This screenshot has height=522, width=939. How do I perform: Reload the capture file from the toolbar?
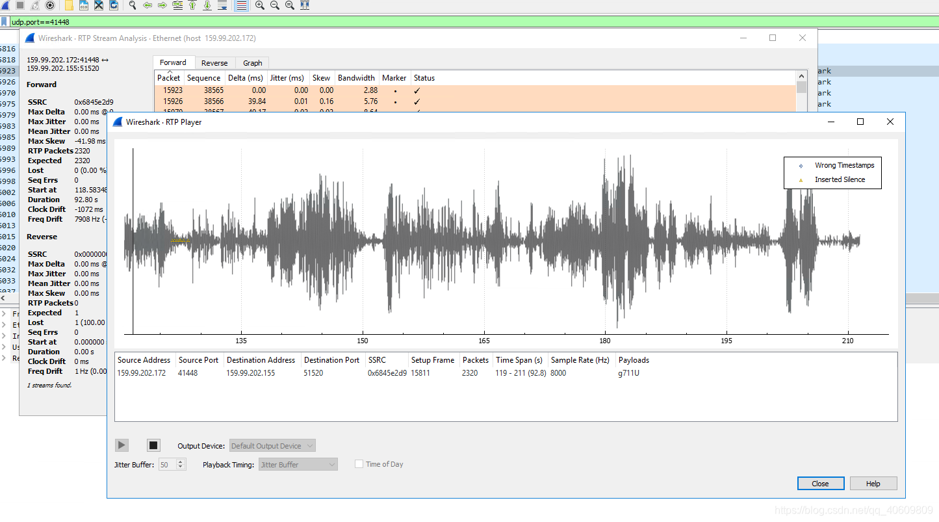coord(114,5)
